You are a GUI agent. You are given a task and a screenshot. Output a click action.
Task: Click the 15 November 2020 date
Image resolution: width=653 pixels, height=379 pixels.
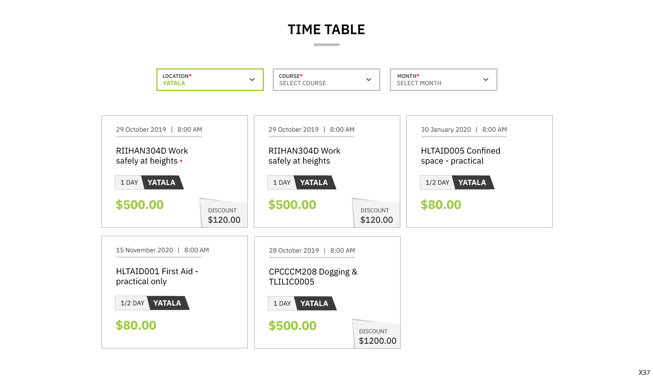[144, 250]
